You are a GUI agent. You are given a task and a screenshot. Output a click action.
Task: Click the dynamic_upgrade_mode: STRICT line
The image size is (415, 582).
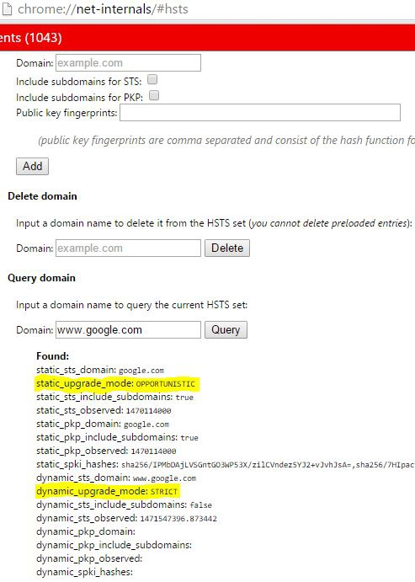pos(107,491)
